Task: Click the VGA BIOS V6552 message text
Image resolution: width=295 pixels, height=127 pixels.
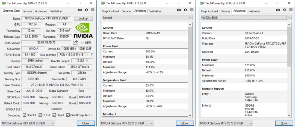Action: (x=255, y=47)
